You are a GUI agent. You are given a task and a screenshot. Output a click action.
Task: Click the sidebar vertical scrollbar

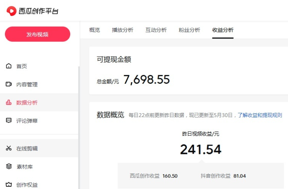coord(79,127)
